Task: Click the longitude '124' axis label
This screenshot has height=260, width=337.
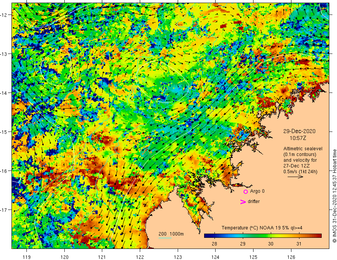Action: tap(216, 257)
